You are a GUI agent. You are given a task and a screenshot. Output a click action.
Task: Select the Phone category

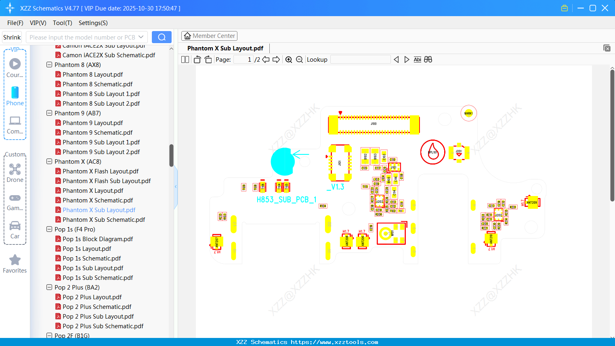[15, 96]
